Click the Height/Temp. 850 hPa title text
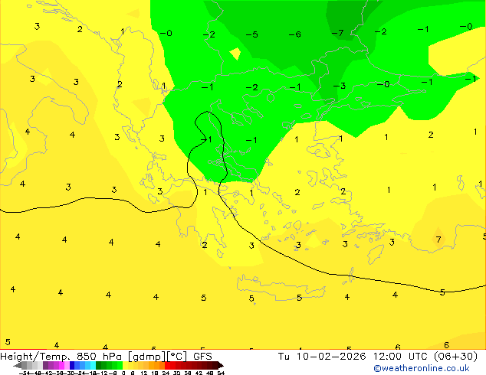 (x=61, y=357)
